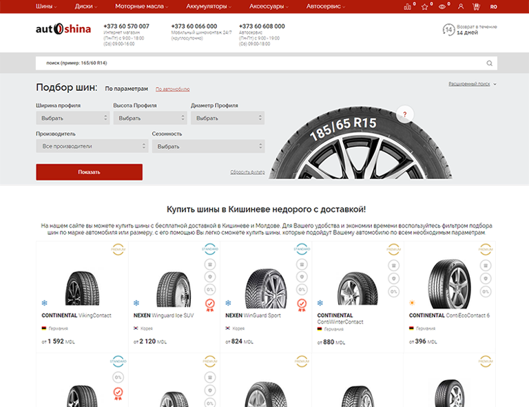Screen dimensions: 529x407
Task: Open the shopping cart icon
Action: (x=477, y=6)
